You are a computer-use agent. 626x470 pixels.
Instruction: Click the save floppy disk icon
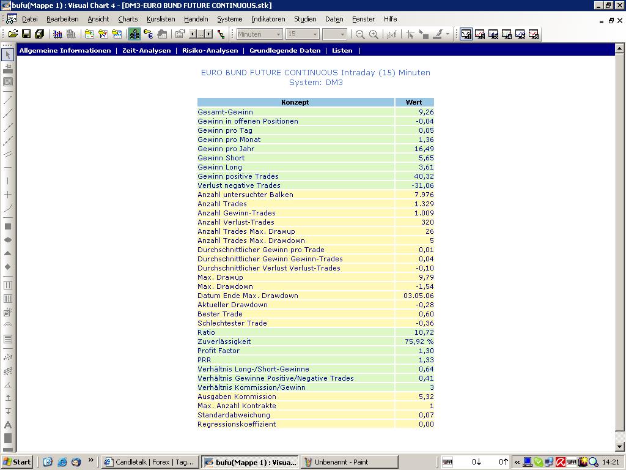pos(26,34)
